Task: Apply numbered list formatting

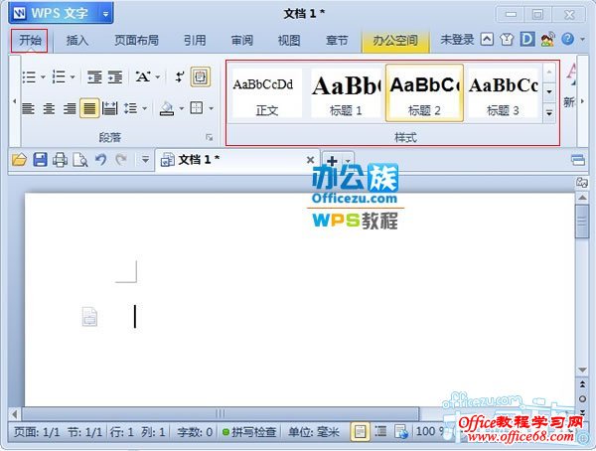Action: click(x=59, y=77)
